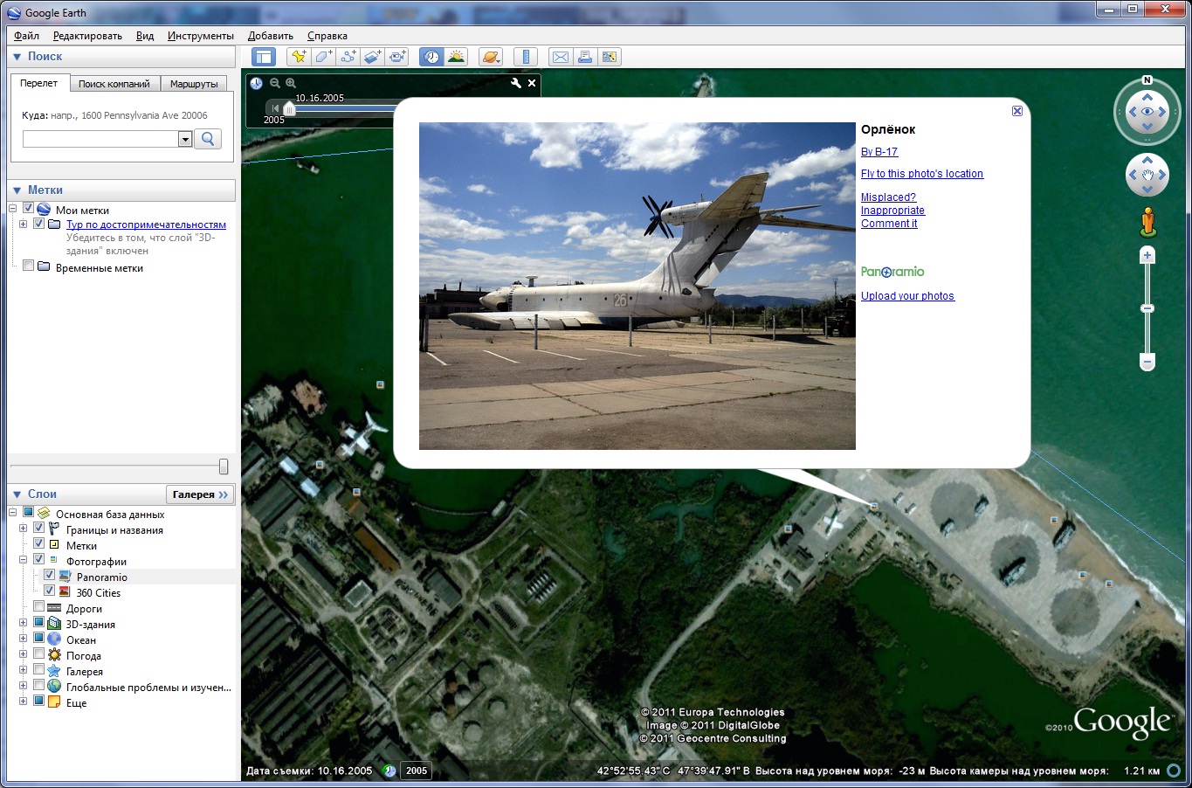Toggle Временные метки checkbox
This screenshot has width=1192, height=788.
[28, 266]
